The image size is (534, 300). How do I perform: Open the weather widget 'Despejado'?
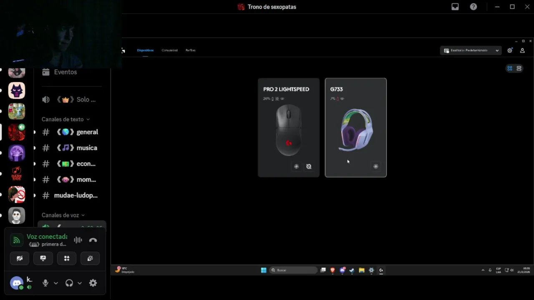(124, 270)
